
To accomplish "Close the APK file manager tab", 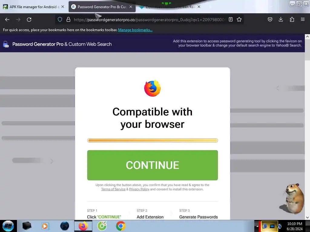I will (x=63, y=7).
